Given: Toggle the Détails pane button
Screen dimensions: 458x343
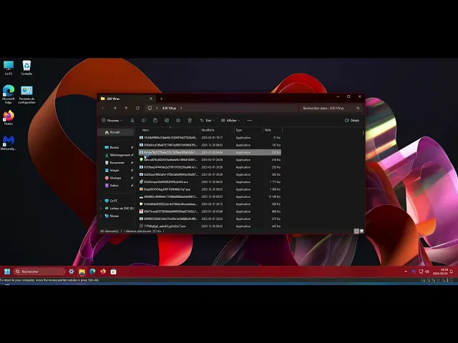Looking at the screenshot, I should [x=352, y=120].
